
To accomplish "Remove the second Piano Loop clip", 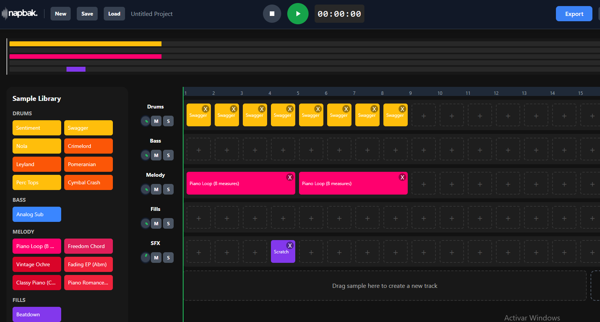I will 402,177.
